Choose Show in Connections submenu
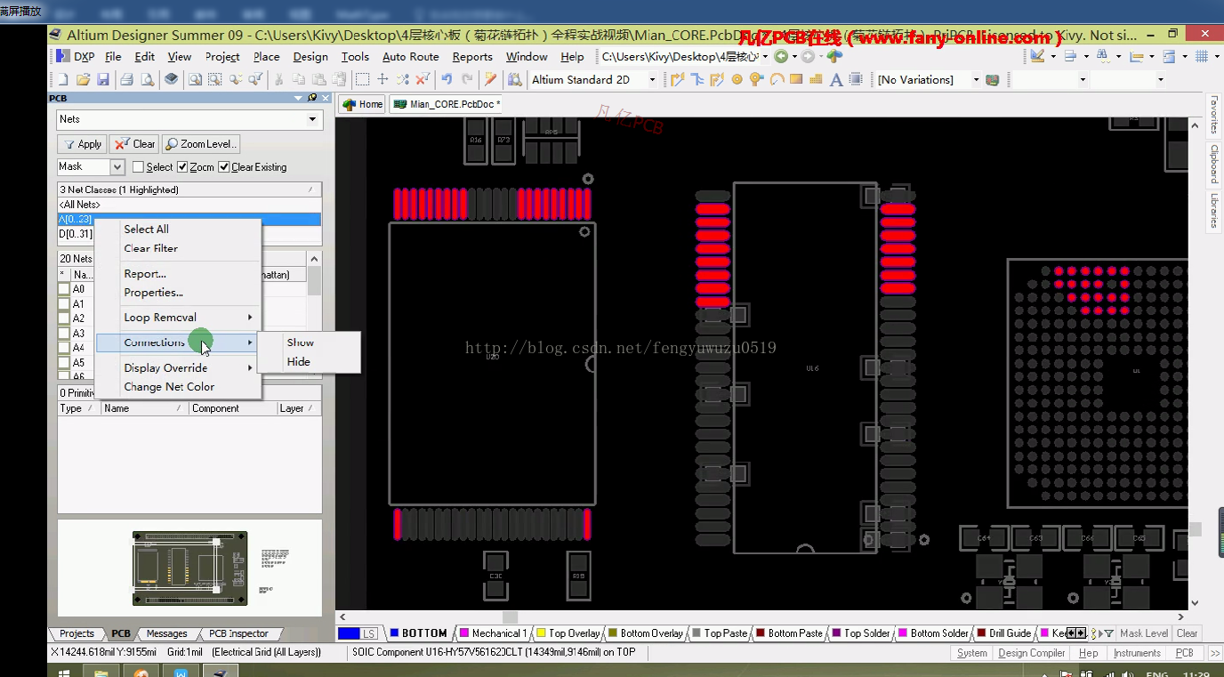Viewport: 1224px width, 677px height. [x=301, y=343]
